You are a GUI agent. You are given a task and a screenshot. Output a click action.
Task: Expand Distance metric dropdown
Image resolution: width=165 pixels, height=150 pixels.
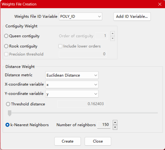click(x=72, y=75)
